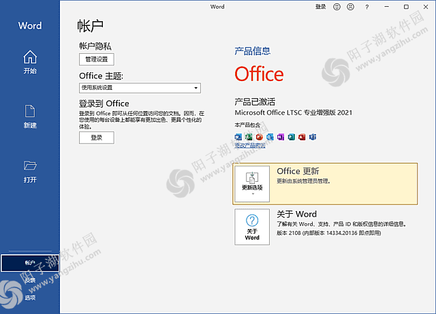Click the 管理设置 button under 帐户隐私

click(97, 59)
